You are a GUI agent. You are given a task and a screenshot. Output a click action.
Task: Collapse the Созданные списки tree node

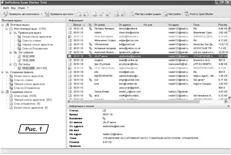(2, 92)
